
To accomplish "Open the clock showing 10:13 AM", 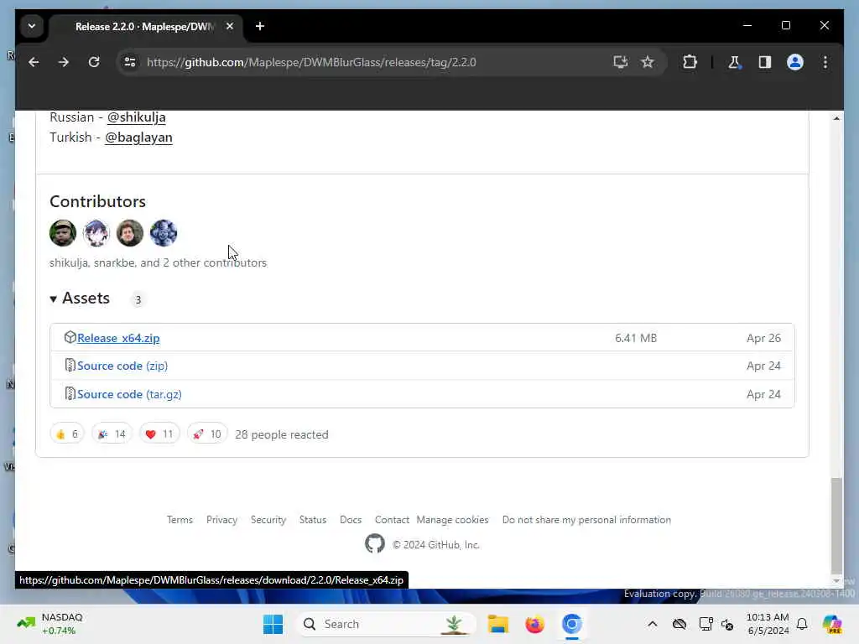I will [768, 624].
